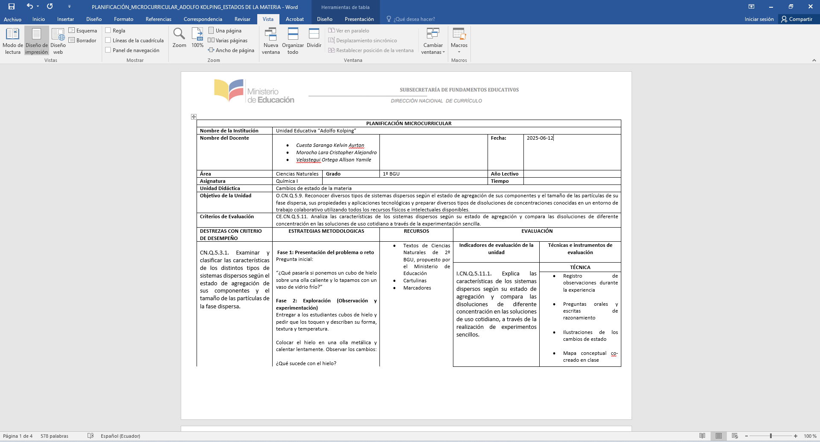Click 1º BGU grade cell
The height and width of the screenshot is (442, 820).
coord(433,174)
